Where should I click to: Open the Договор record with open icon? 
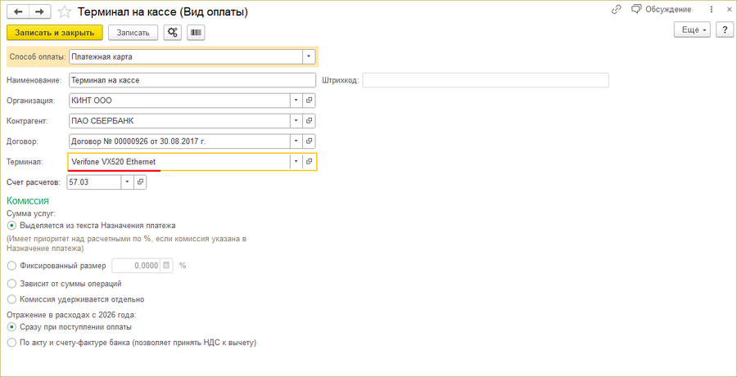coord(310,141)
